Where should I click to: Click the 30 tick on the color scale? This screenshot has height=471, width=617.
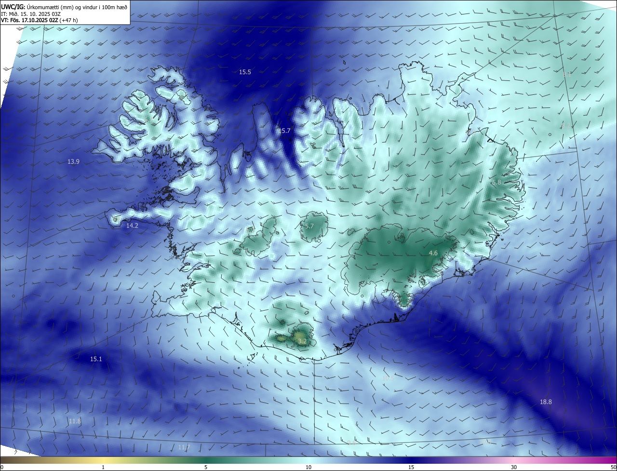tap(514, 467)
